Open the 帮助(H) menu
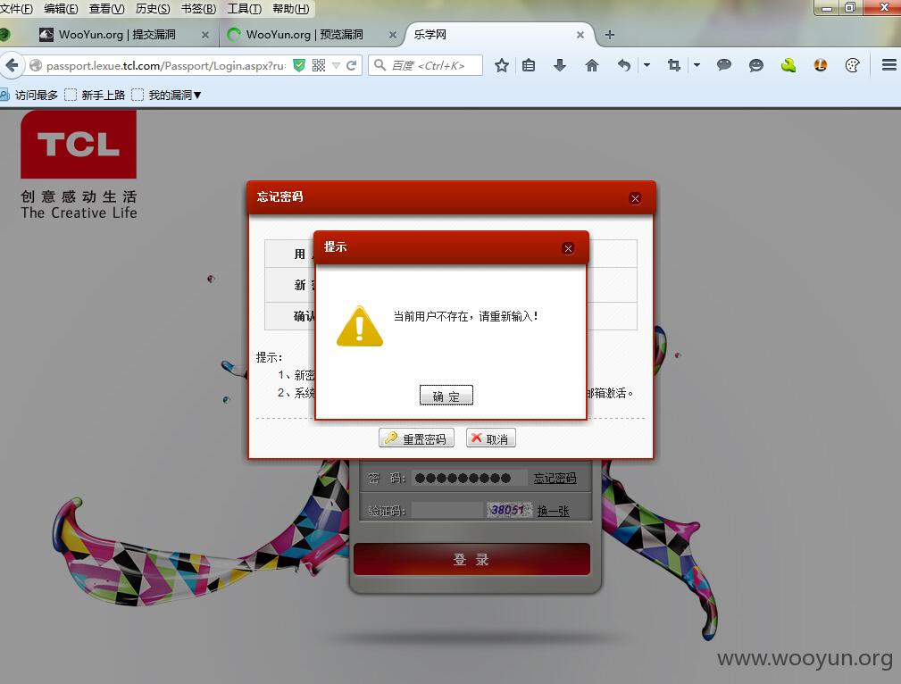Screen dimensions: 901x684 point(291,9)
